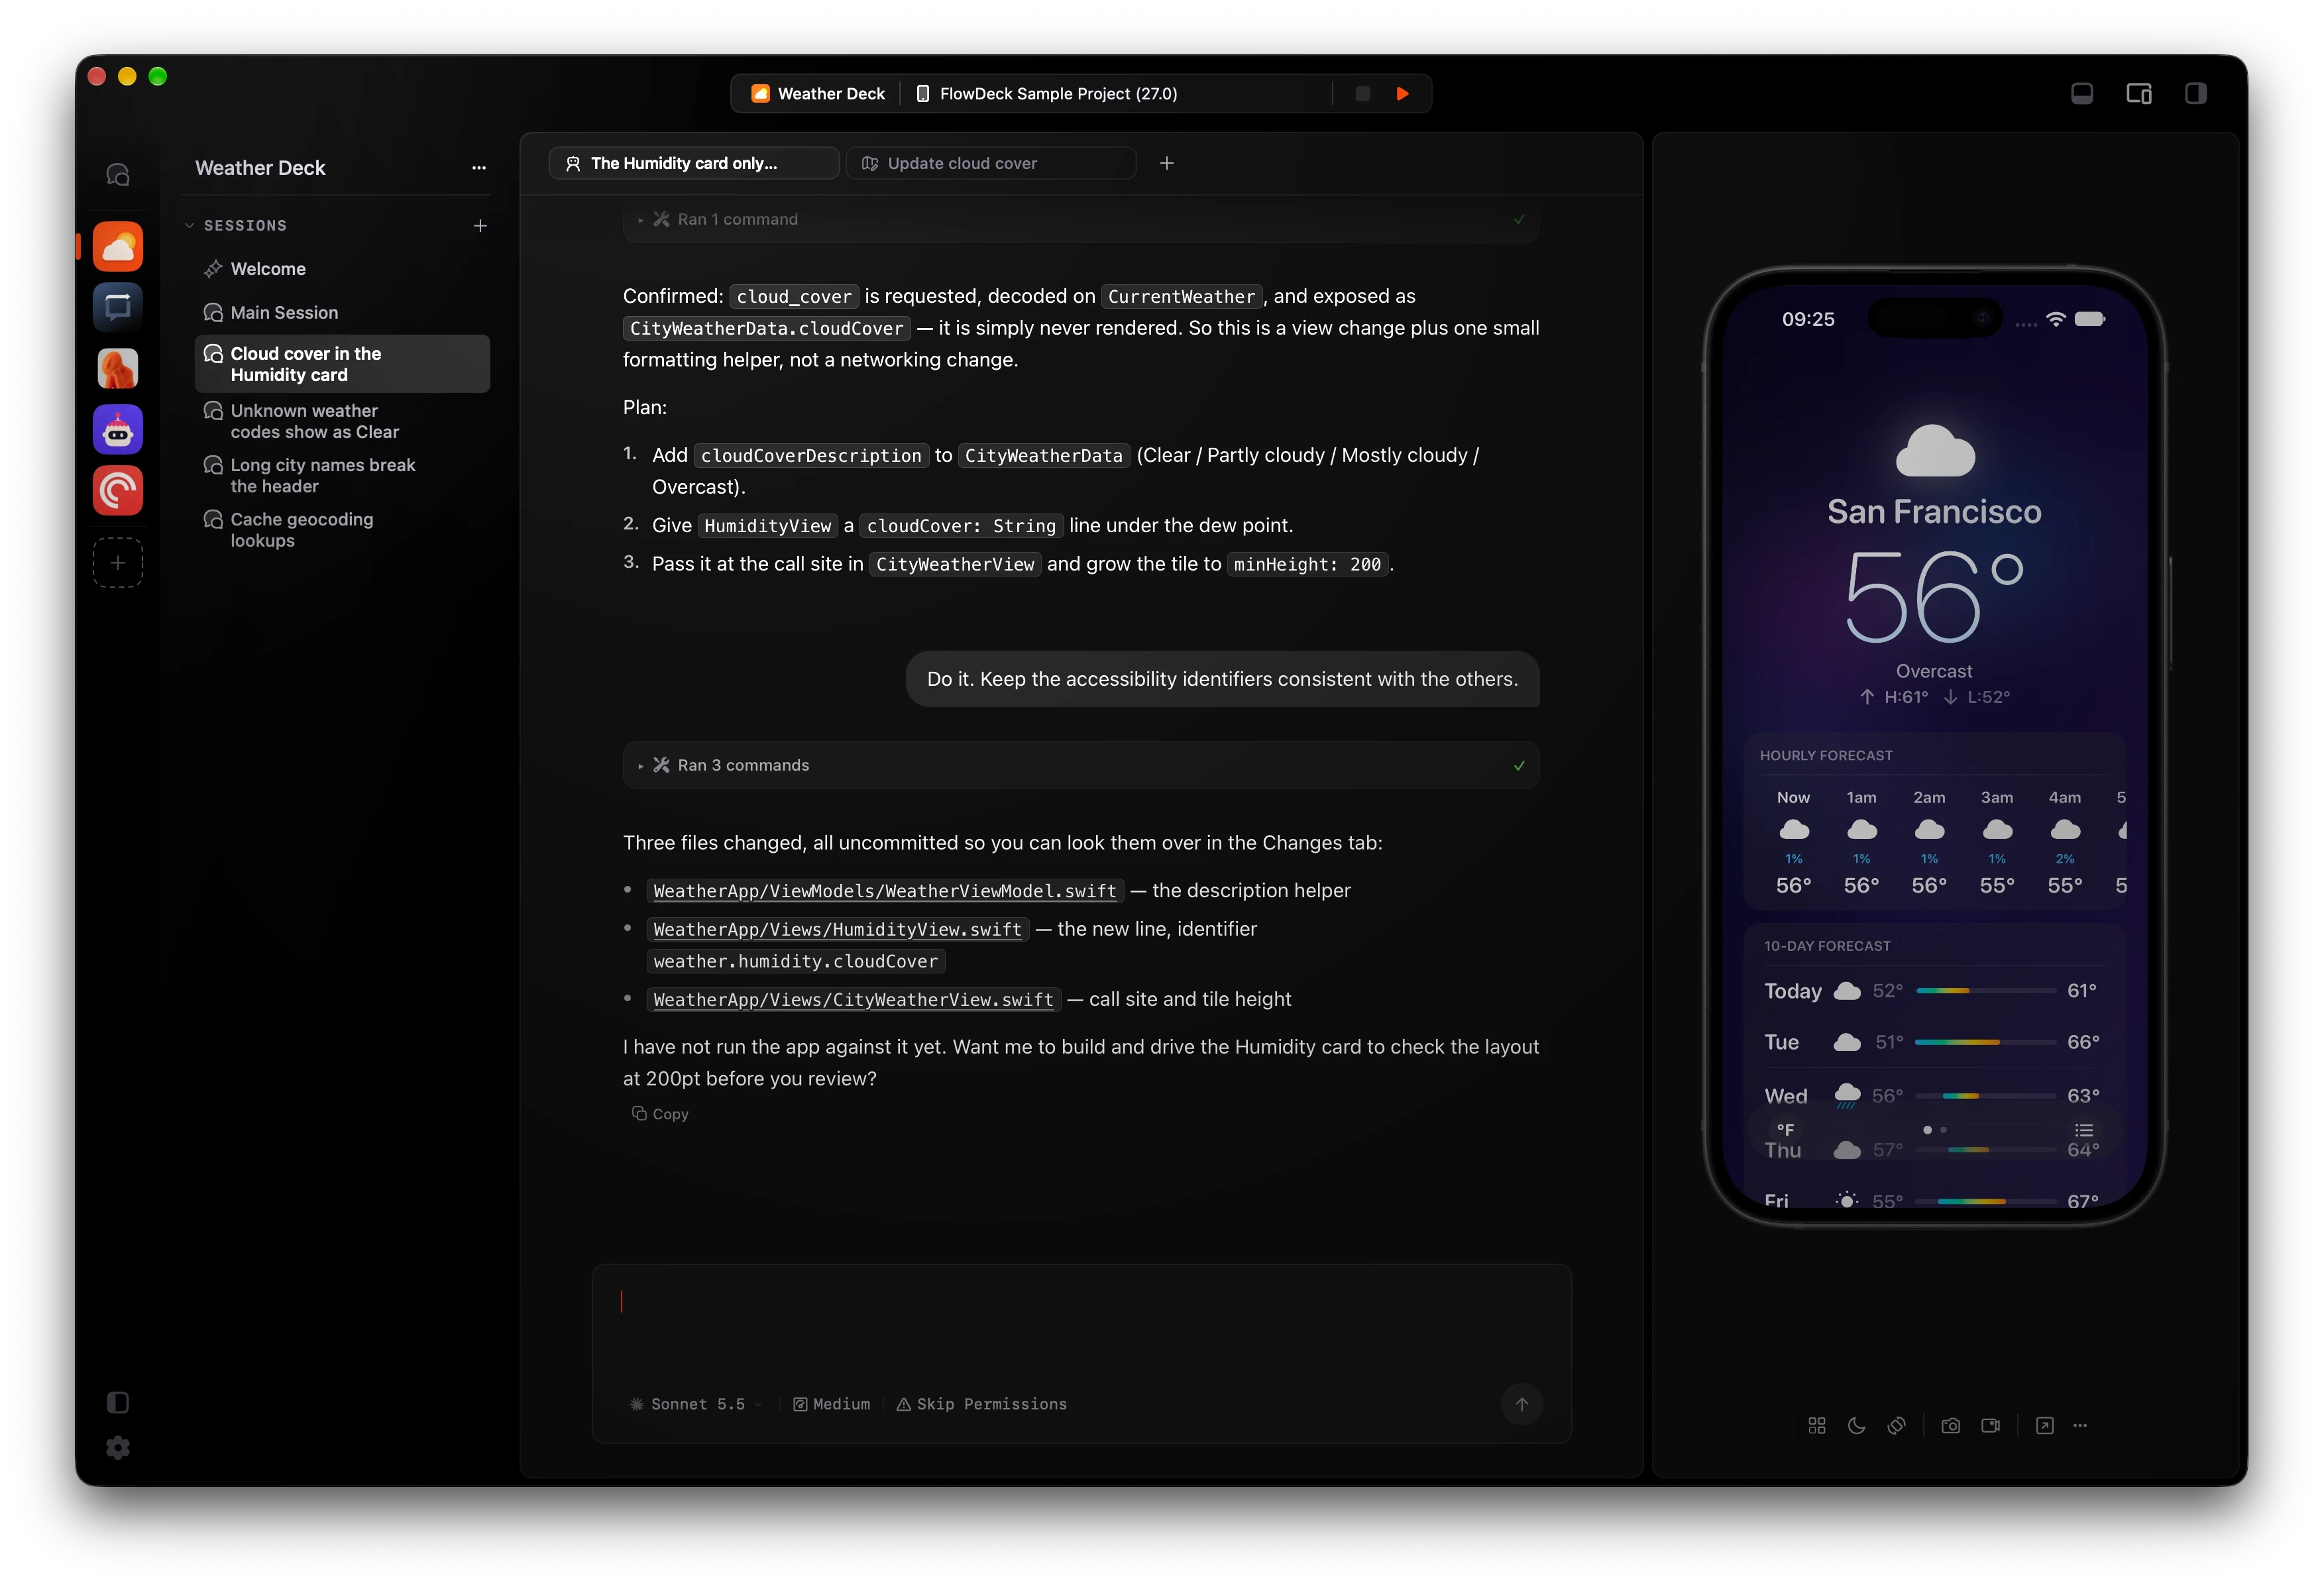Open the red swirl project icon
The height and width of the screenshot is (1589, 2324).
pyautogui.click(x=118, y=491)
